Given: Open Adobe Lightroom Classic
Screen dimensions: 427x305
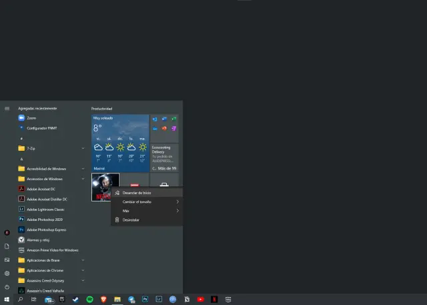Looking at the screenshot, I should (45, 209).
